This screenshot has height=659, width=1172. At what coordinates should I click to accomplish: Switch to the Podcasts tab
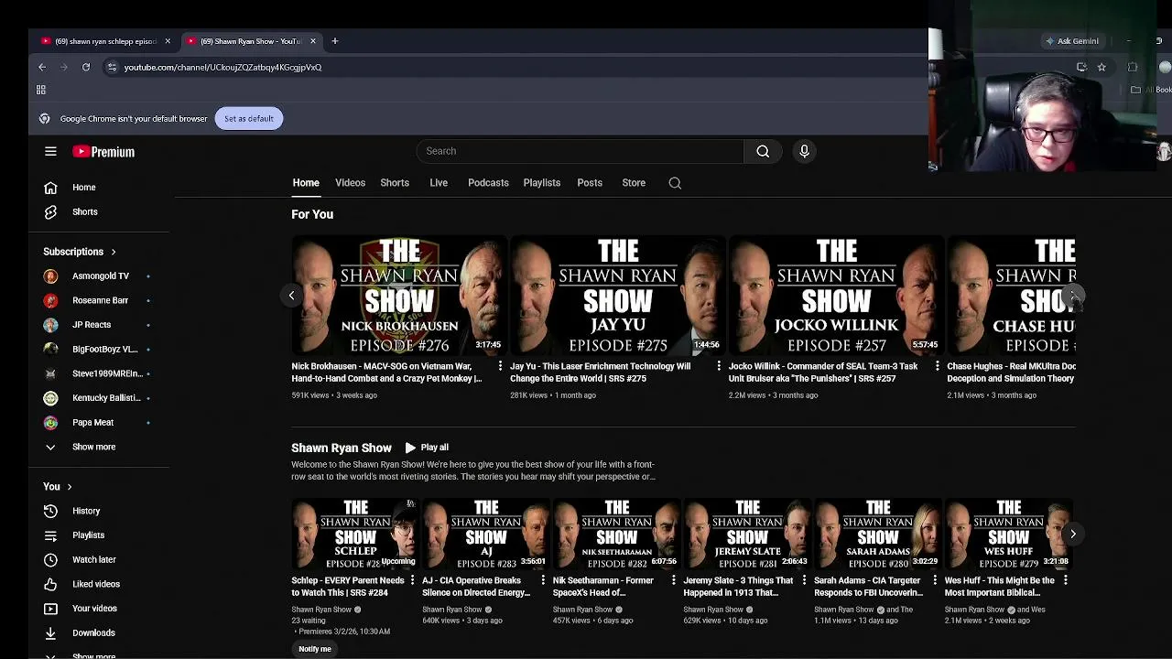tap(488, 183)
